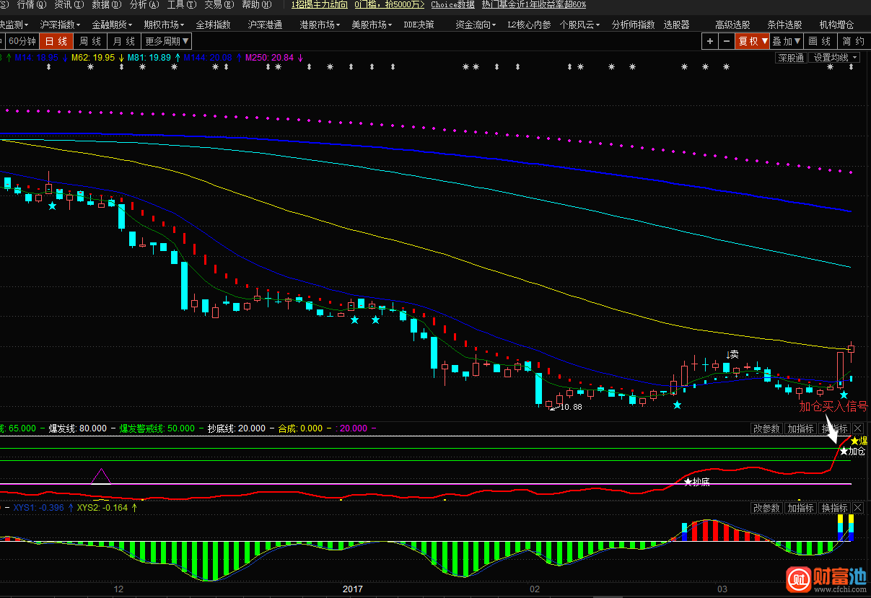Switch chart period to 周线
This screenshot has width=871, height=598.
(x=90, y=41)
